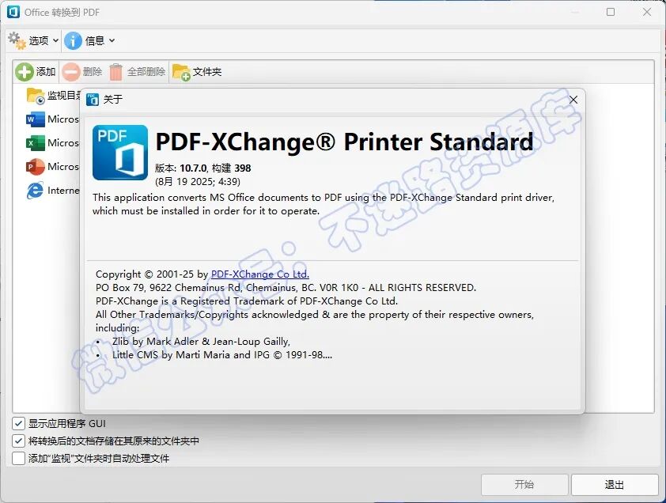666x503 pixels.
Task: Click the green Add (添加) plus icon
Action: tap(25, 72)
